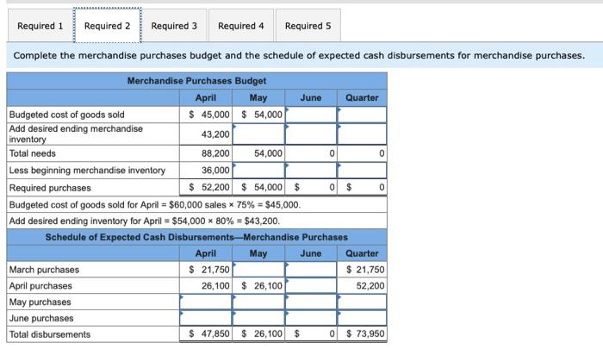Click June purchases April input cell

(206, 318)
